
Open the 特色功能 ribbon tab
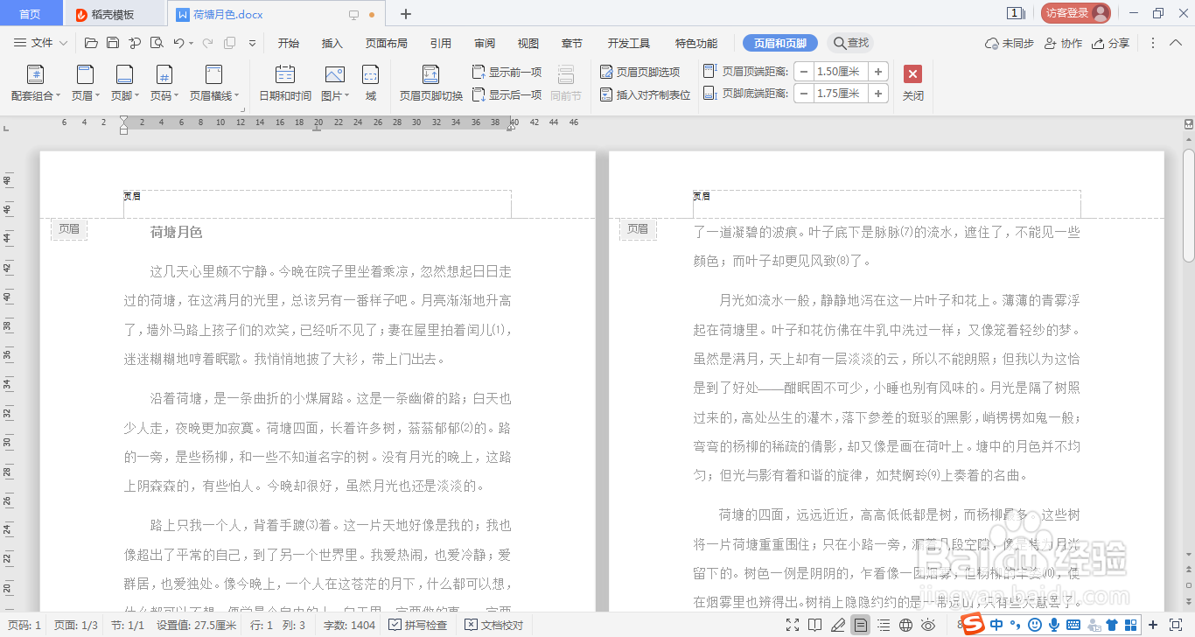pyautogui.click(x=695, y=42)
